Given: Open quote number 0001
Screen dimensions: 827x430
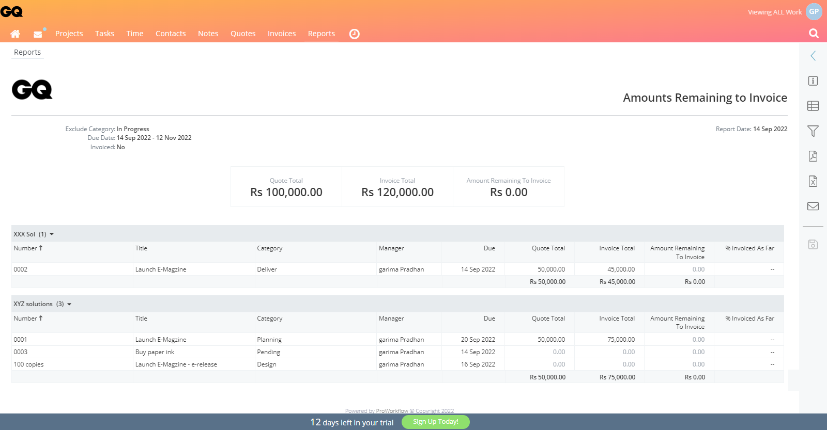Looking at the screenshot, I should 21,340.
